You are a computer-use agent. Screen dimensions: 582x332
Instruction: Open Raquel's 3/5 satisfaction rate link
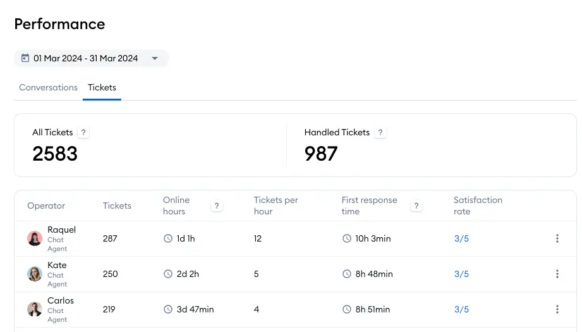click(x=461, y=238)
